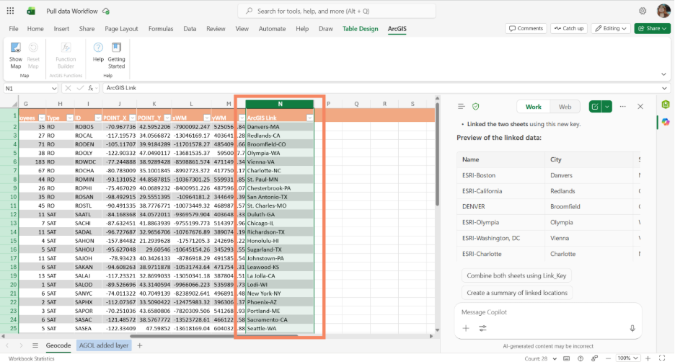Click Combine both sheets using Link_Key suggestion
Viewport: 675px width, 362px height.
[516, 275]
